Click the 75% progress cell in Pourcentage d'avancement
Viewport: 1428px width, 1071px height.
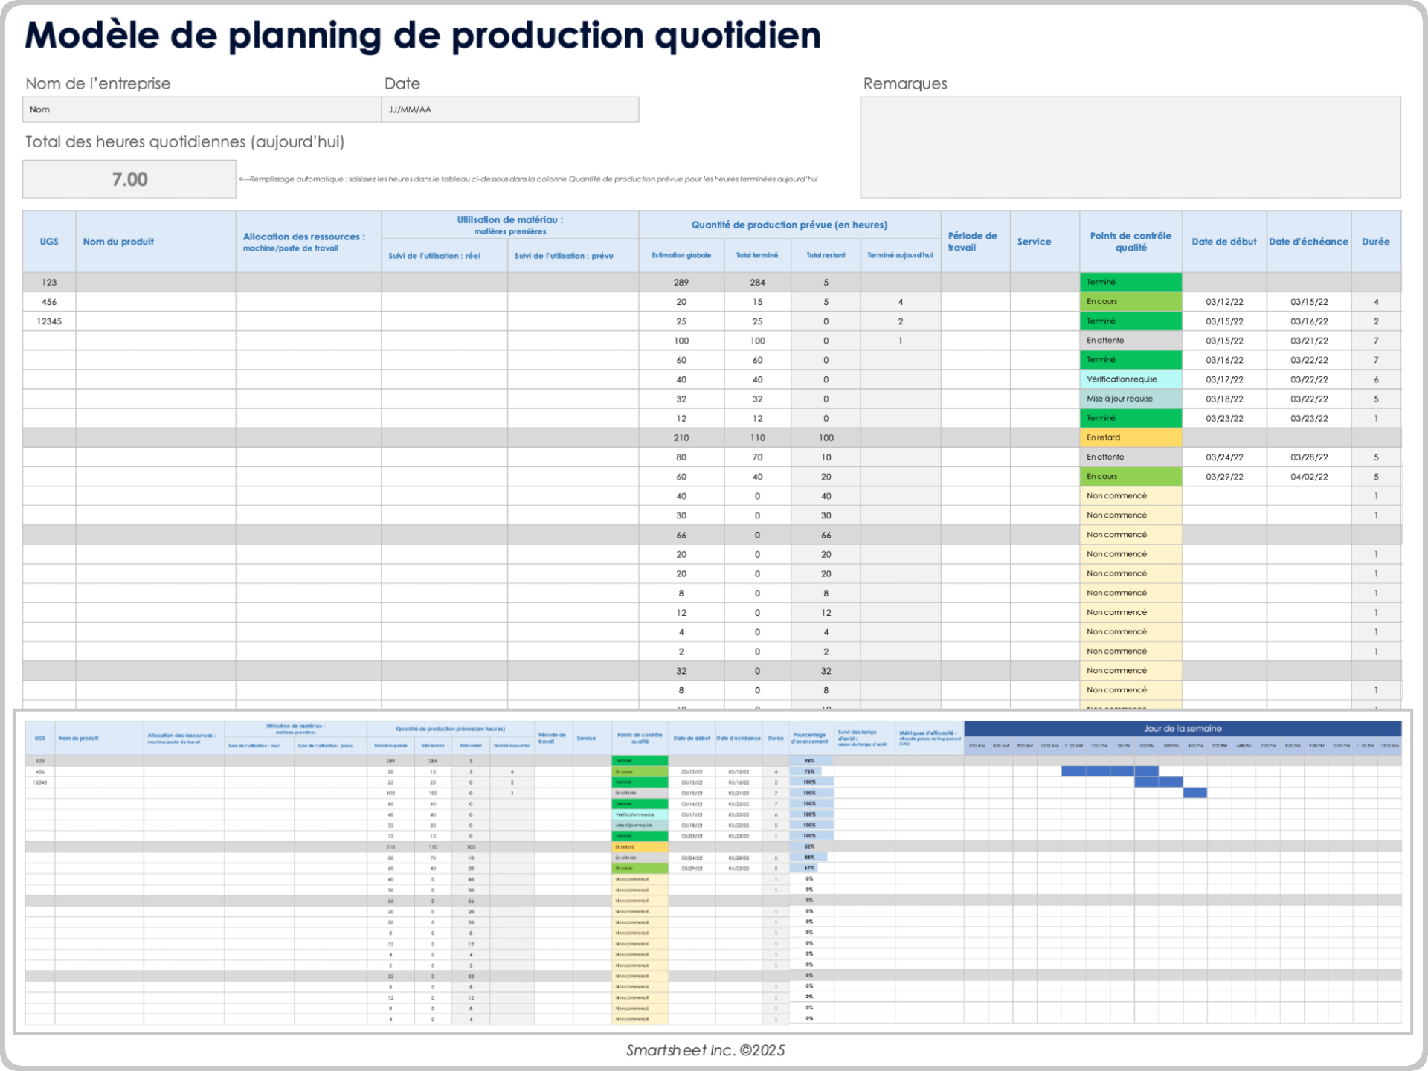(811, 771)
